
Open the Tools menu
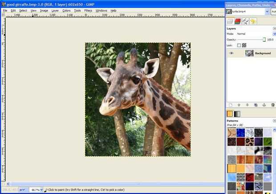pos(77,11)
